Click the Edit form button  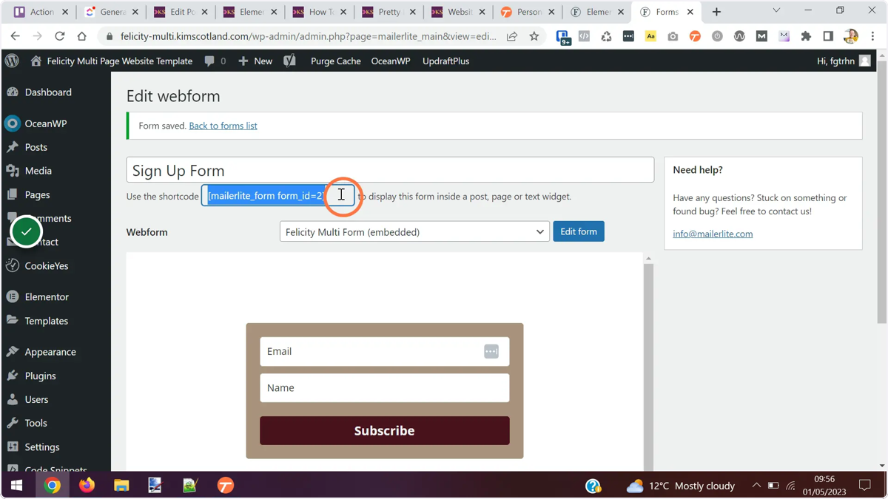click(x=579, y=232)
